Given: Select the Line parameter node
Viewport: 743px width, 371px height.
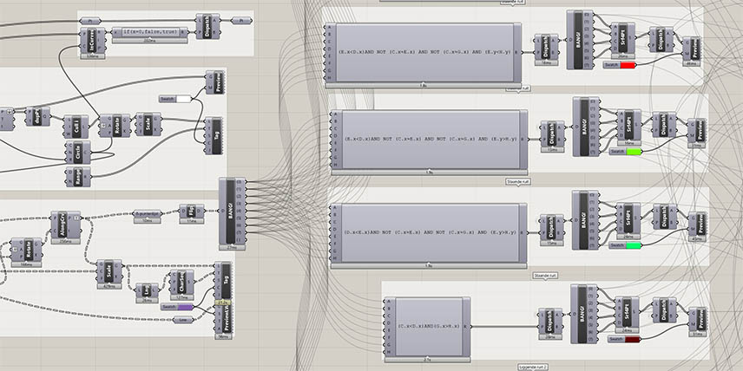Looking at the screenshot, I should point(181,319).
